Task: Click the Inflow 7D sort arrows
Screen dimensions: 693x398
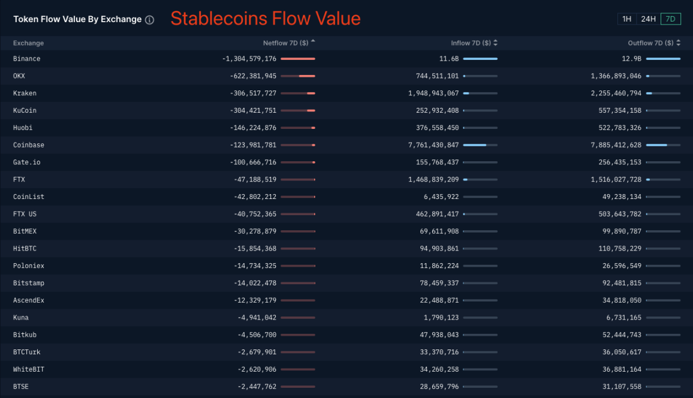Action: click(496, 43)
